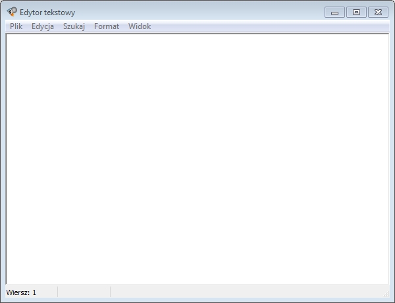Maximize the Edytor tekstowy window
395x303 pixels.
click(x=356, y=12)
